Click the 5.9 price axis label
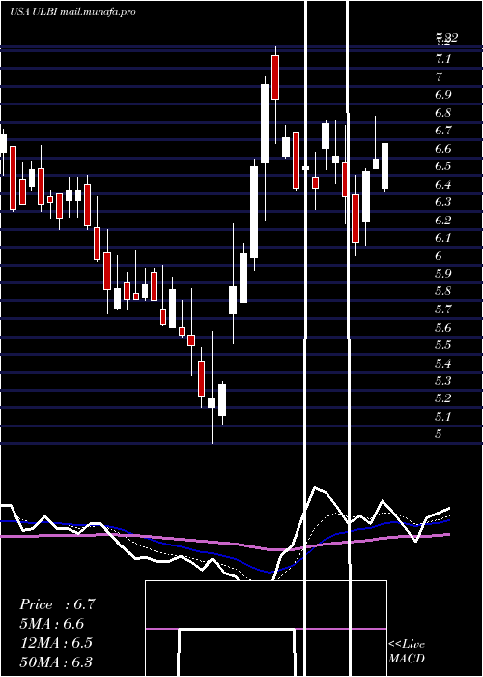Image resolution: width=483 pixels, height=677 pixels. [443, 274]
